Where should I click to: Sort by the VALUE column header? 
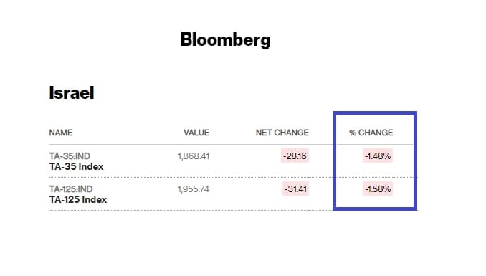(x=196, y=133)
